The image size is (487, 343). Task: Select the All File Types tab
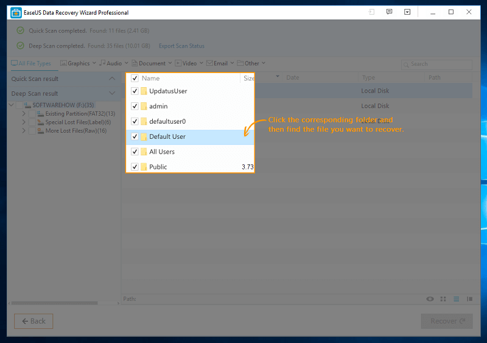[x=31, y=63]
